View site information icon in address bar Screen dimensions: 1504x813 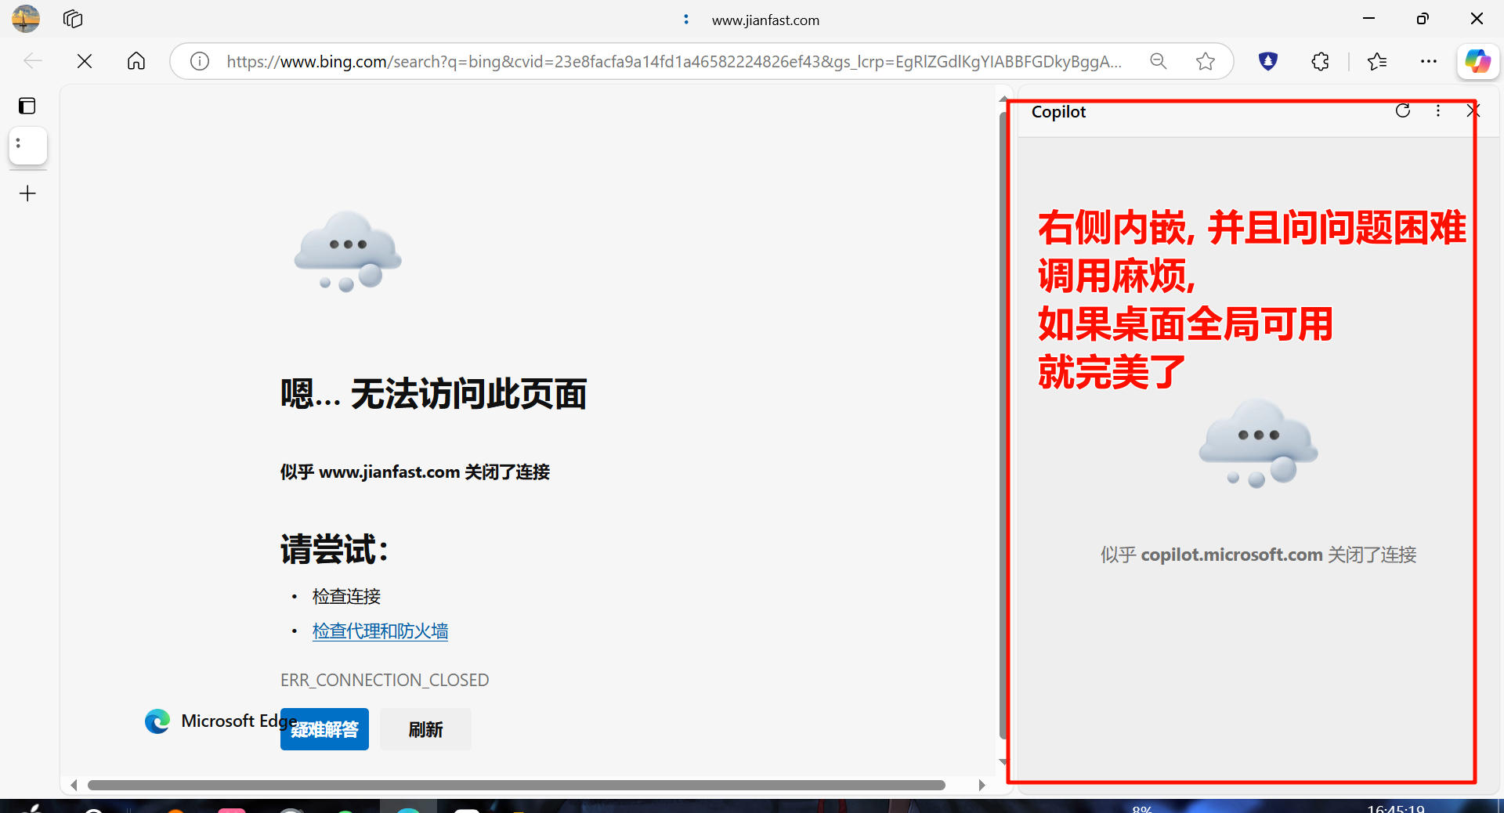[x=200, y=61]
